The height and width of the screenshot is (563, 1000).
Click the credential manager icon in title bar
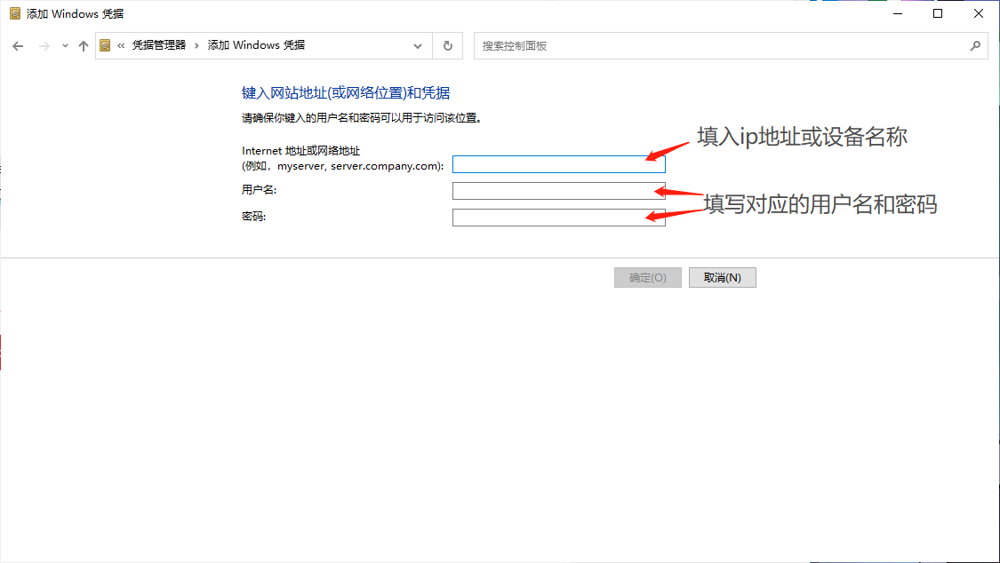pyautogui.click(x=14, y=13)
